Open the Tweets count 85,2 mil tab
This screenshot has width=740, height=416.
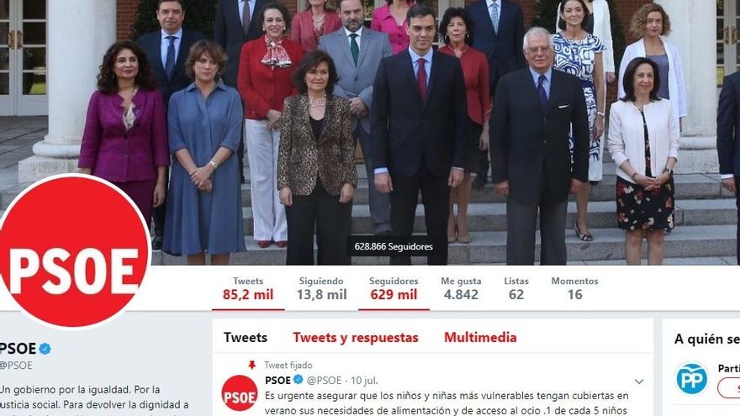point(248,288)
